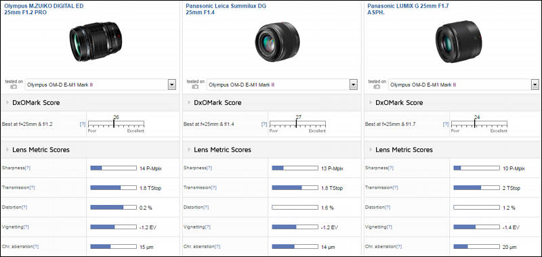Viewport: 542px width, 257px height.
Task: Select '-1.4 EV' vignetting value
Action: tap(512, 228)
